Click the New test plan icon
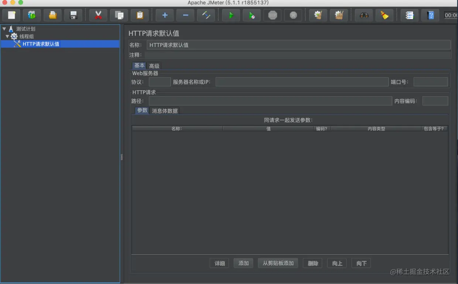The image size is (458, 284). (x=11, y=15)
